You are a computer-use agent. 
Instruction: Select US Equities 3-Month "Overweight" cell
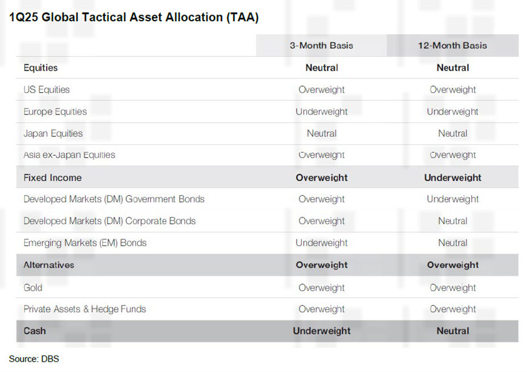coord(322,90)
